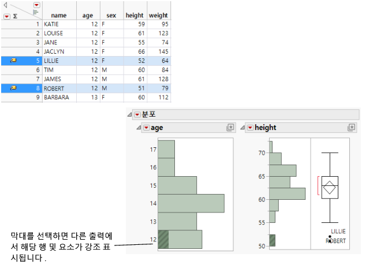
Task: Click the label tag icon on row 5
Action: (13, 61)
